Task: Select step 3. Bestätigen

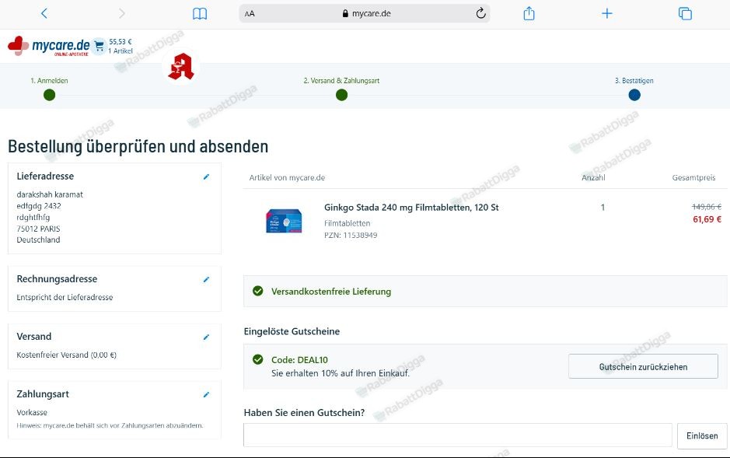Action: (634, 89)
